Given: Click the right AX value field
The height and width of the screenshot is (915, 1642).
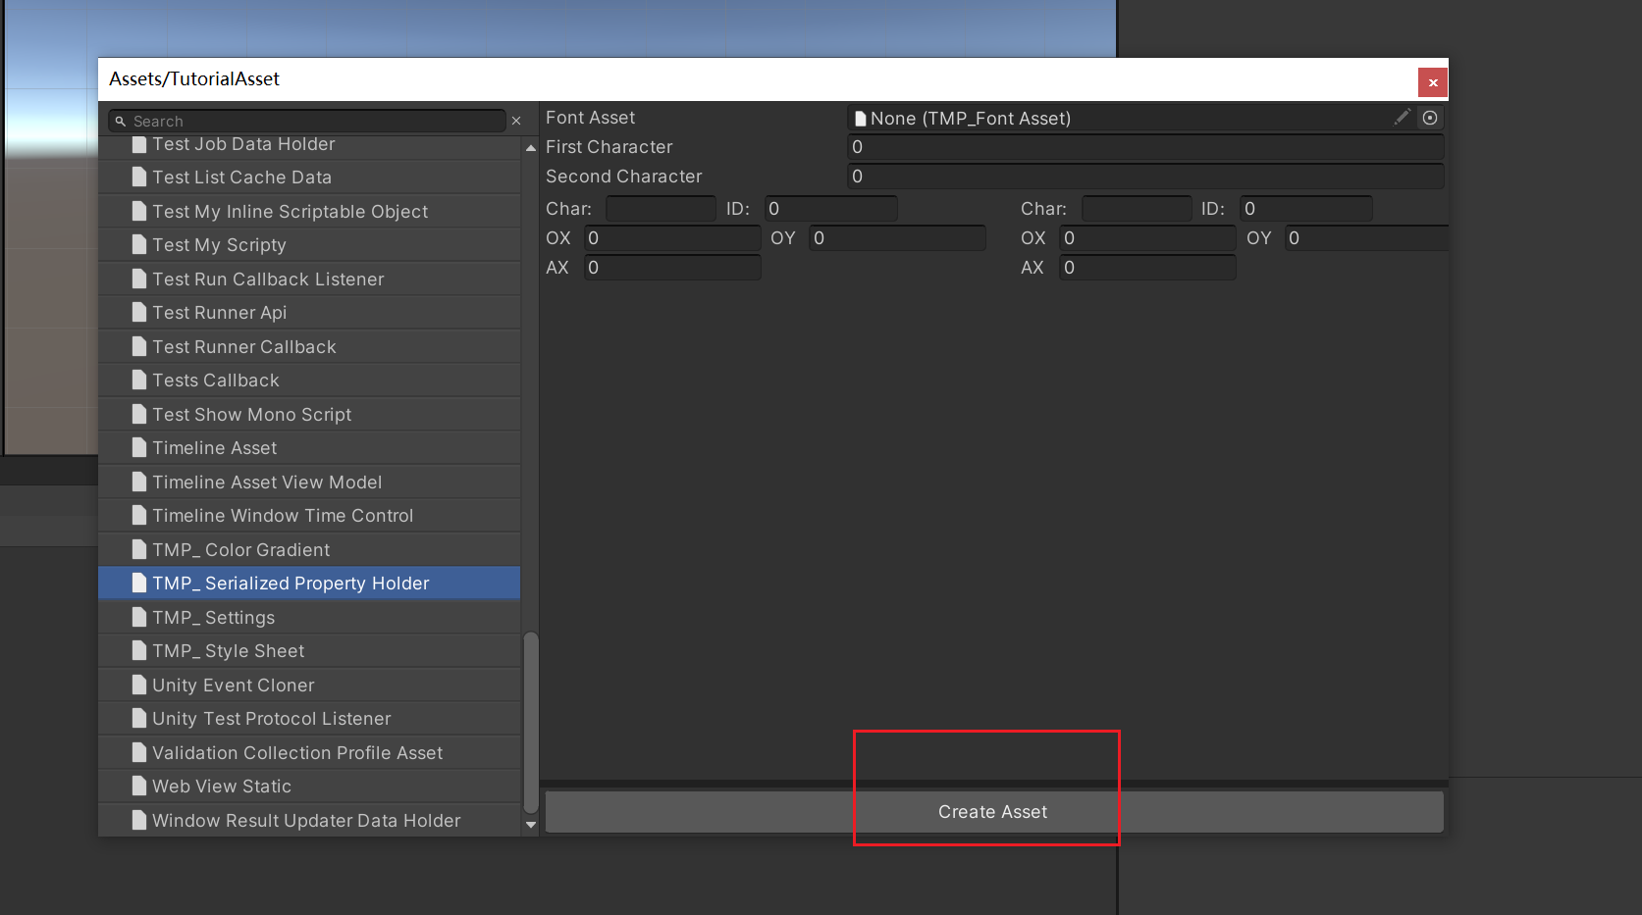Looking at the screenshot, I should coord(1147,268).
